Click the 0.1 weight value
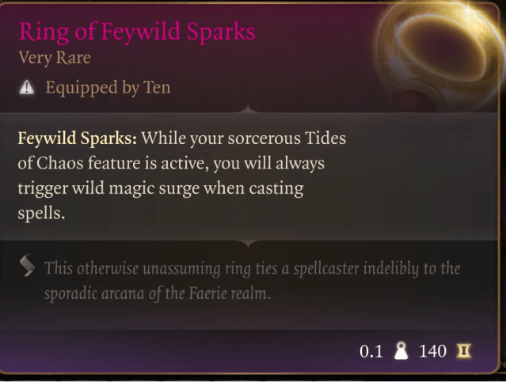 (371, 350)
